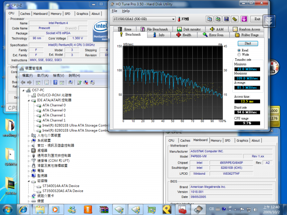Collapse the OS7-PC root node
This screenshot has width=287, height=215.
(x=23, y=90)
